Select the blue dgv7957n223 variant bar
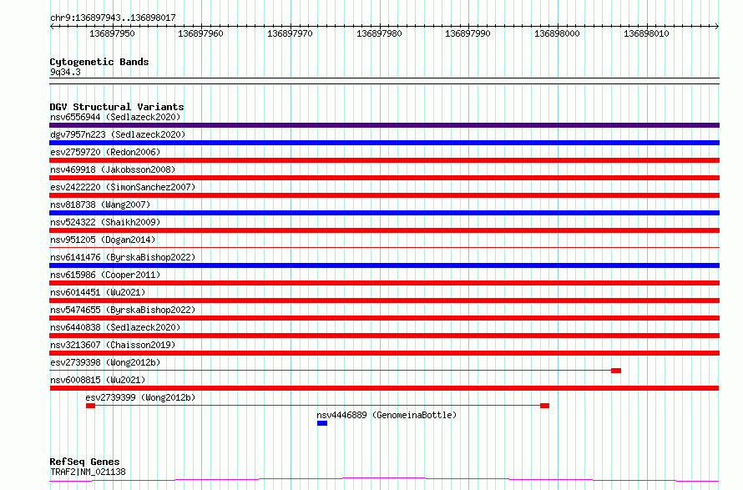This screenshot has height=490, width=743. pyautogui.click(x=384, y=143)
